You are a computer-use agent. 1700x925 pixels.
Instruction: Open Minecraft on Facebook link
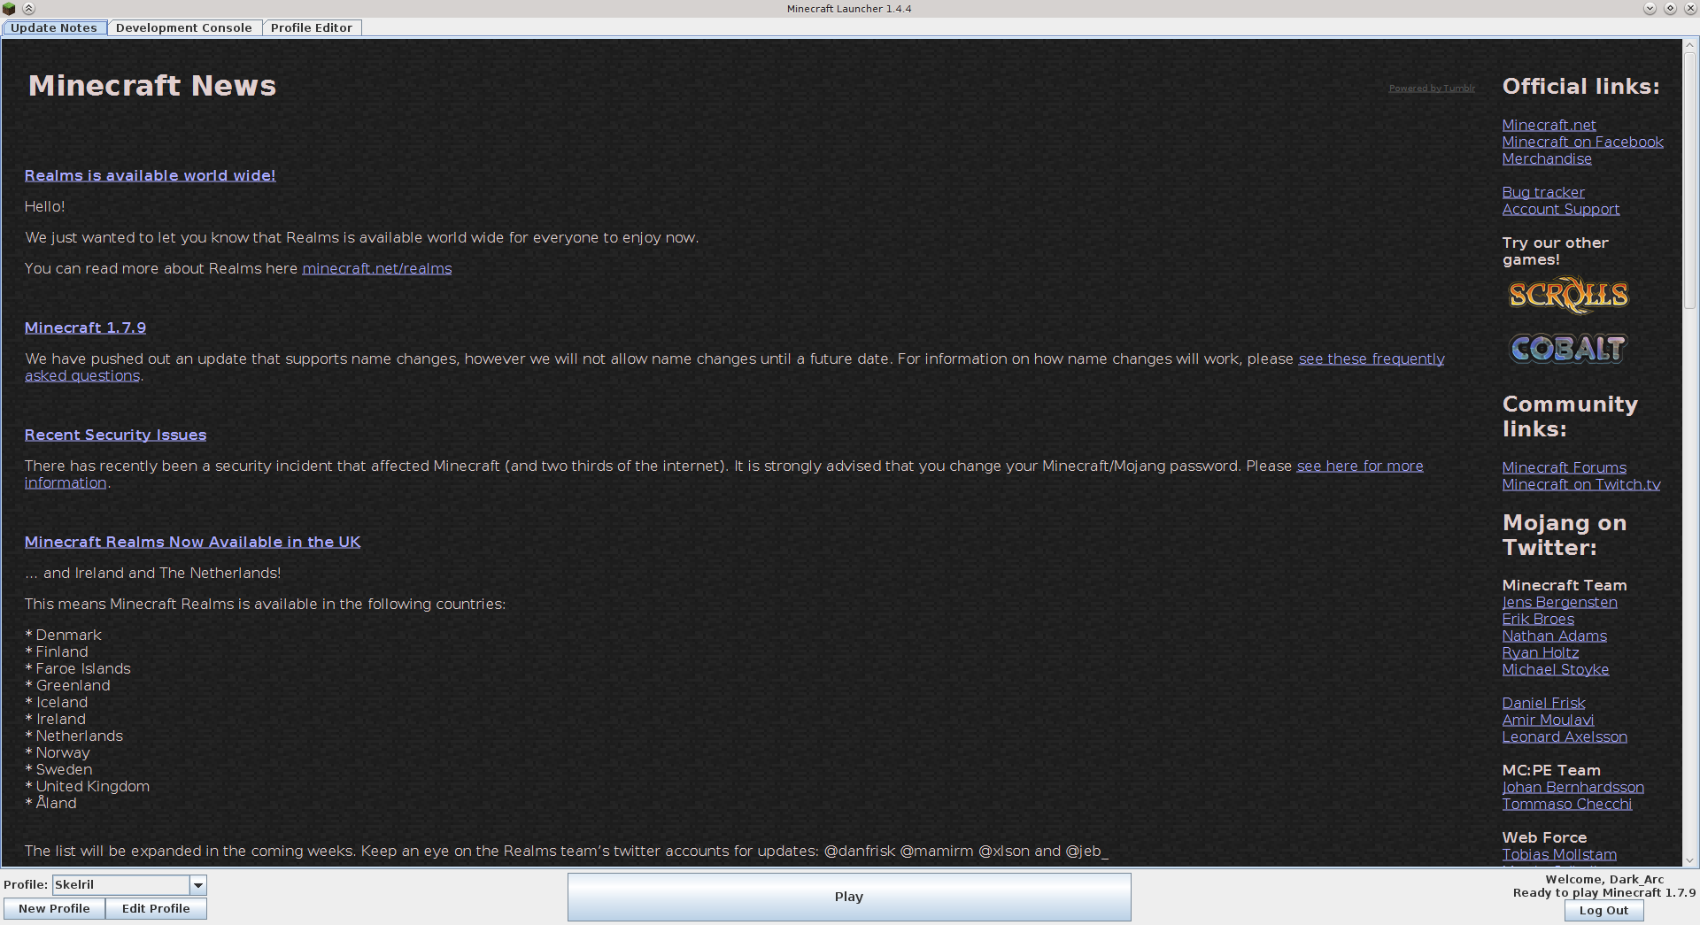pos(1582,142)
